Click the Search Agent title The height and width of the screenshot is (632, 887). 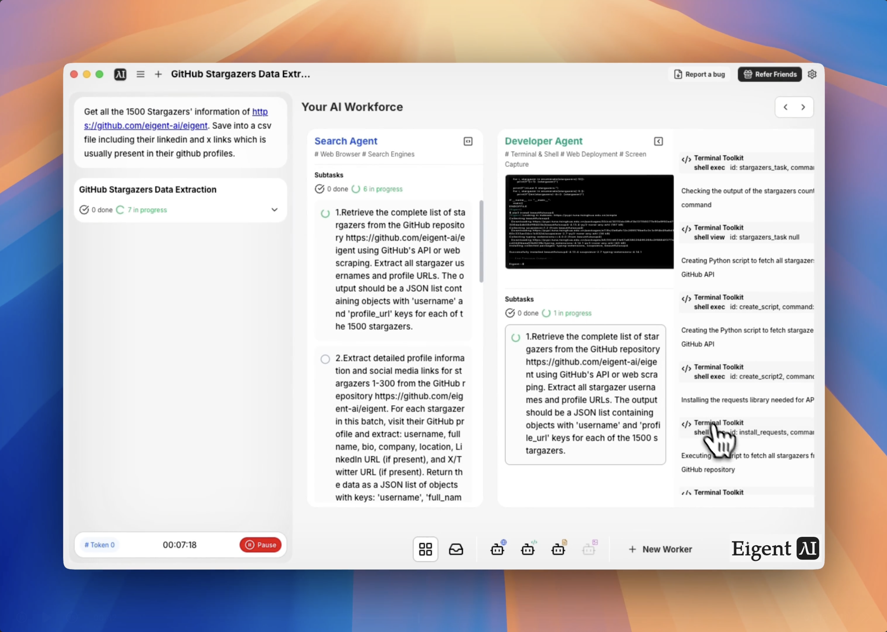coord(346,141)
